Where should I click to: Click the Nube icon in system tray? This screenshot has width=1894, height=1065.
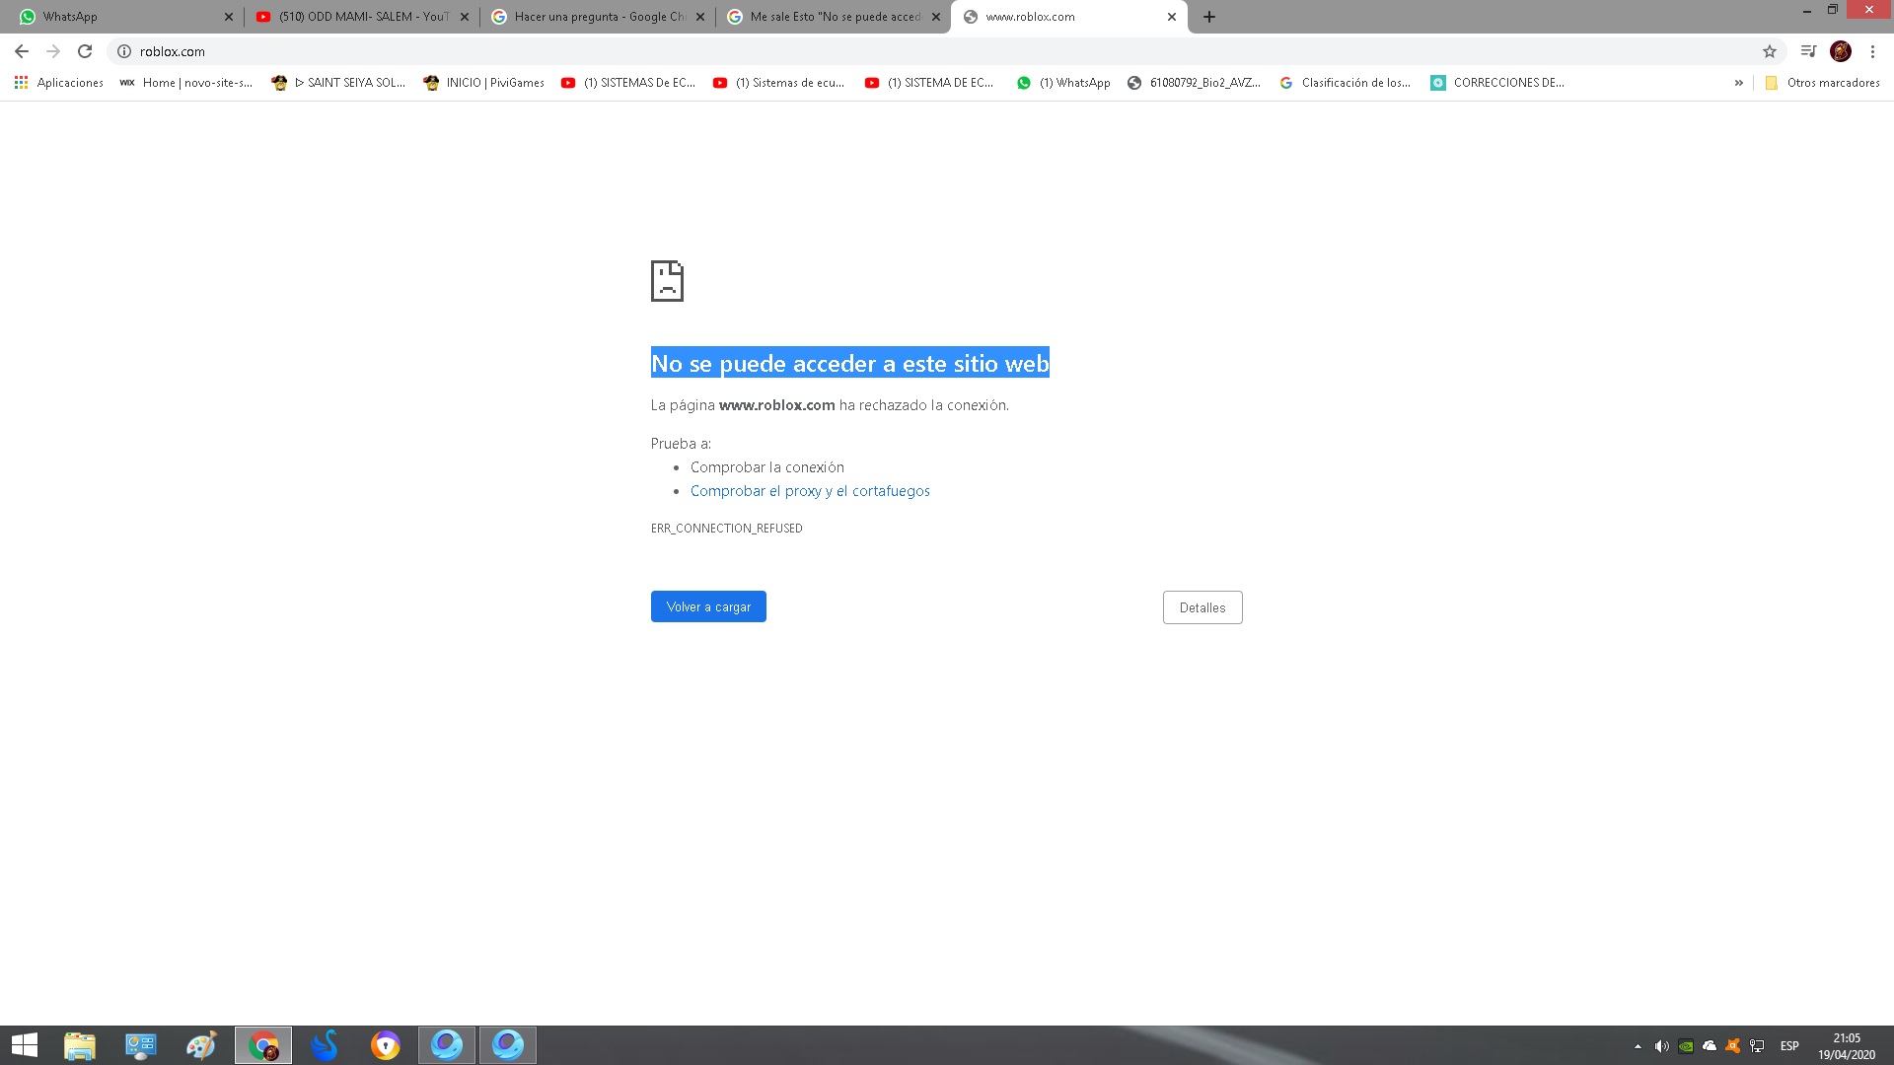point(1710,1044)
